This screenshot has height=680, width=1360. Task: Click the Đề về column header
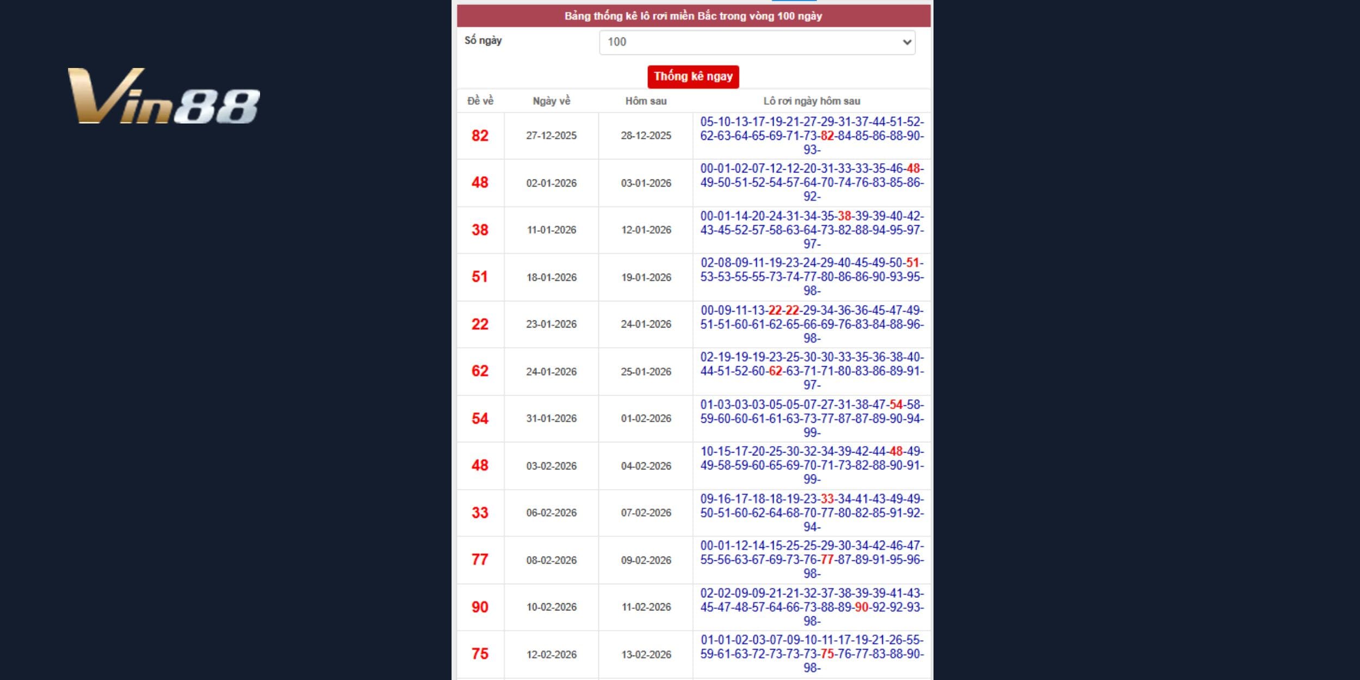pyautogui.click(x=480, y=101)
